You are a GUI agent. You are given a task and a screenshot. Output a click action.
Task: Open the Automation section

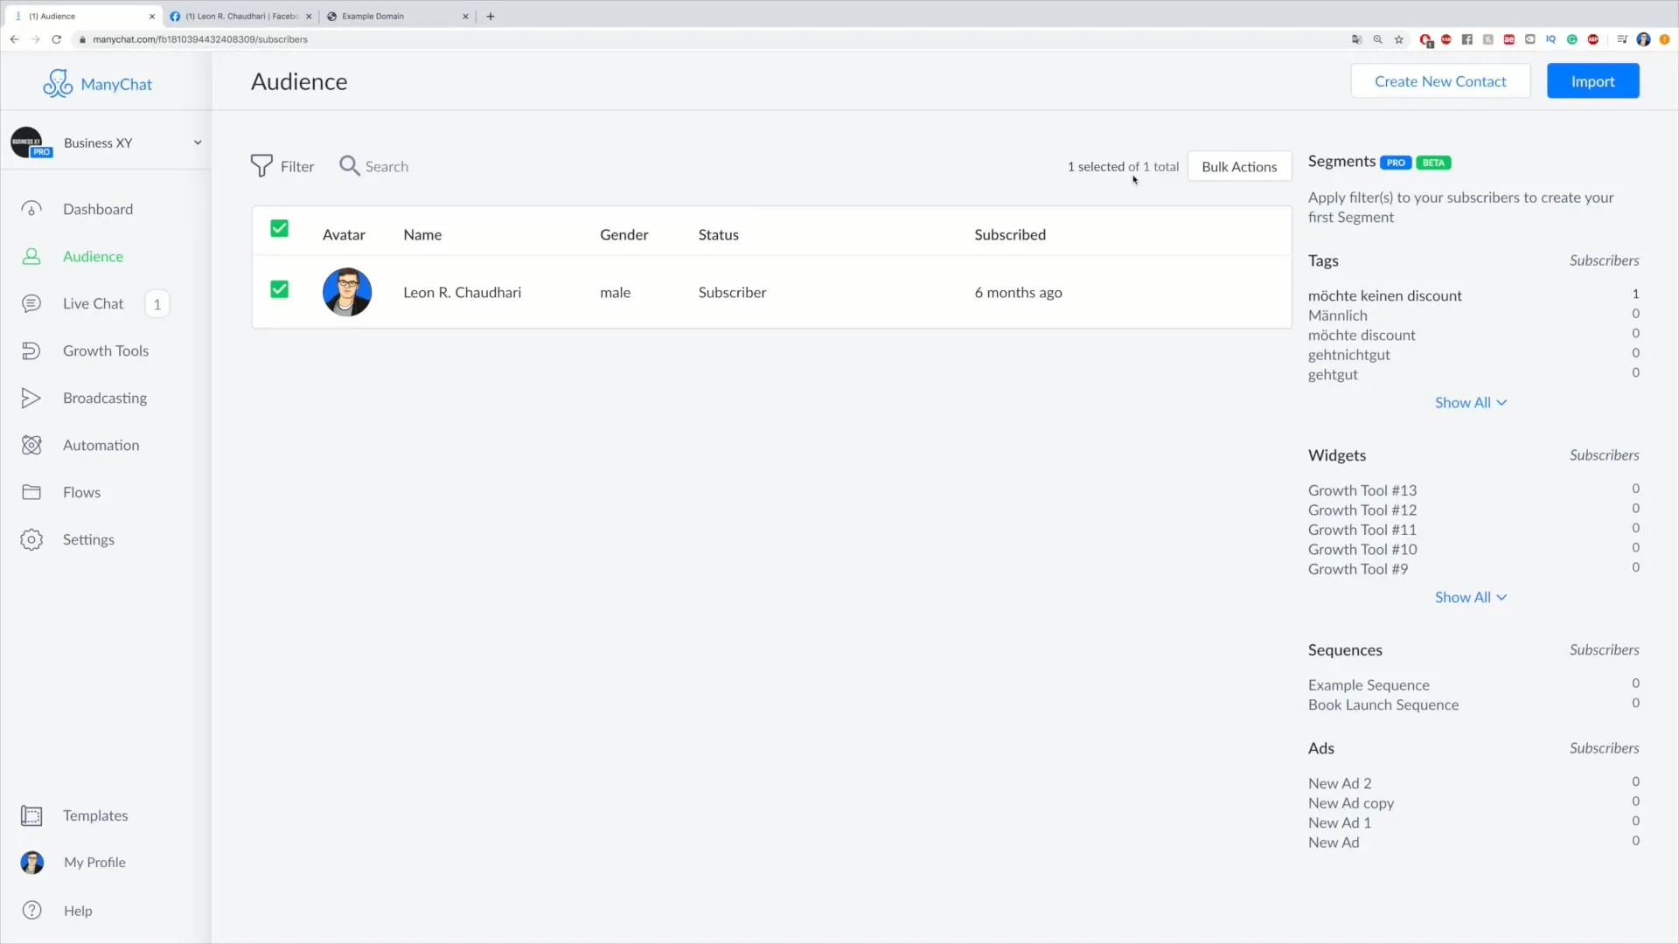pyautogui.click(x=101, y=445)
